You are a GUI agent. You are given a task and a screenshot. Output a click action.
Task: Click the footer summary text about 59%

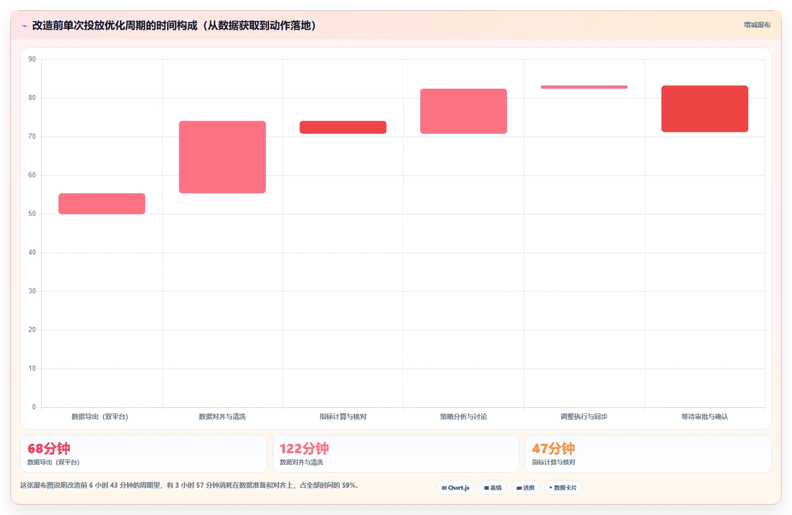tap(189, 485)
